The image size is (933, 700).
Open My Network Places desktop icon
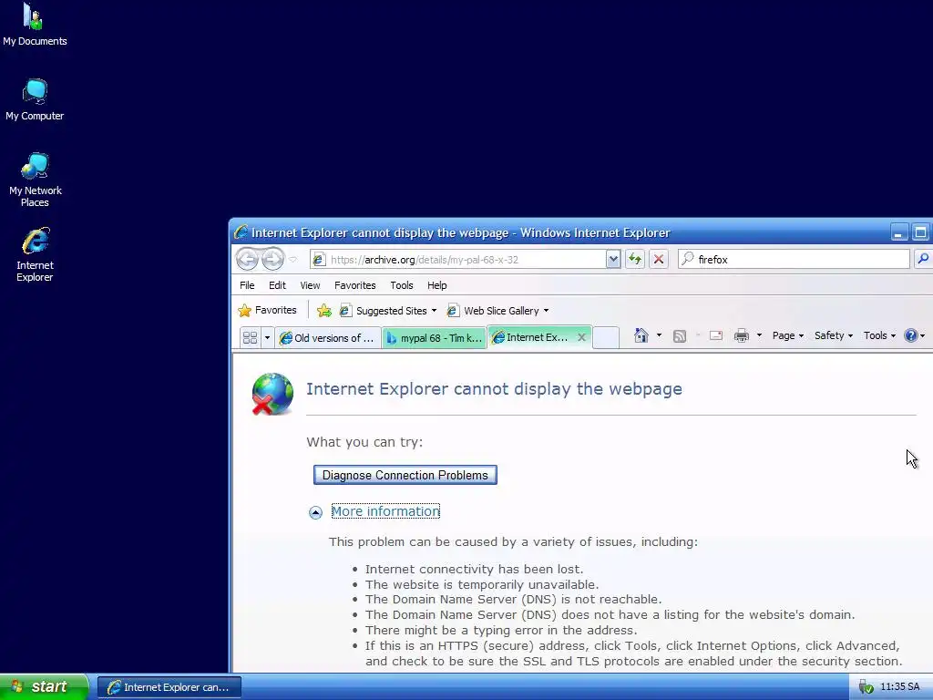(35, 180)
